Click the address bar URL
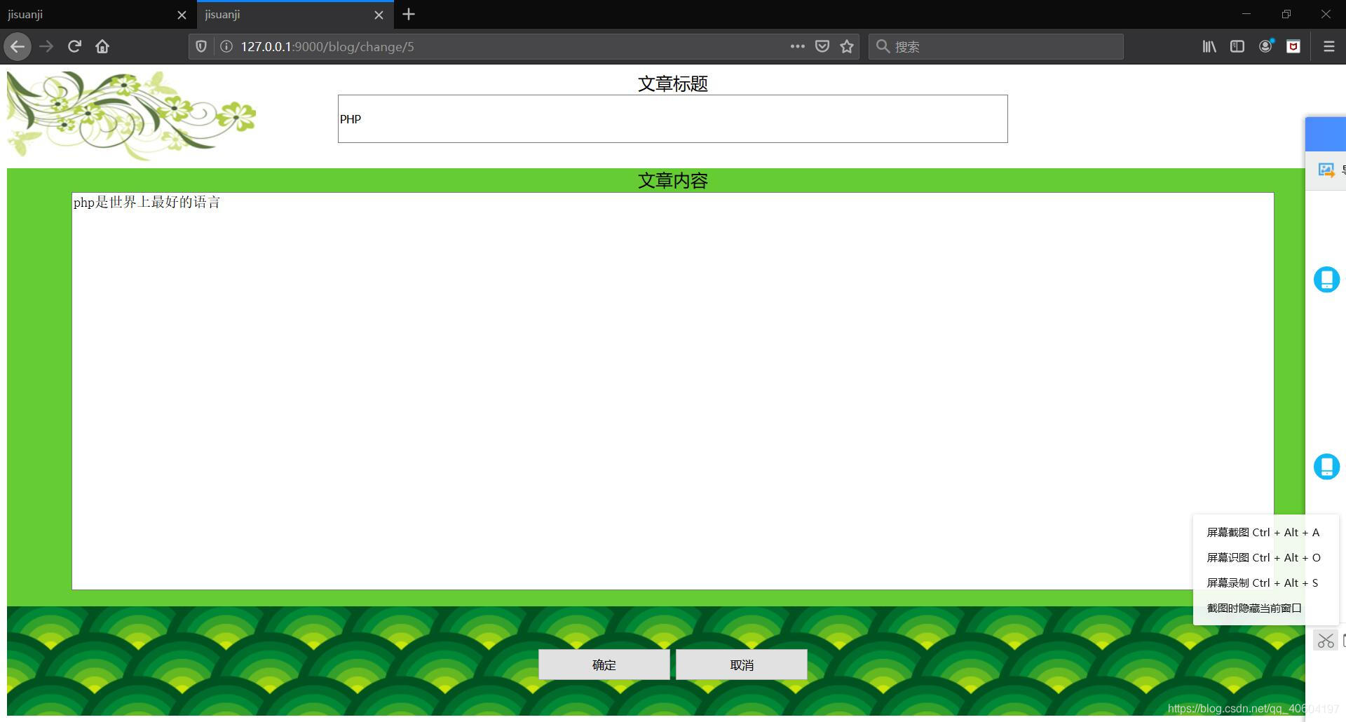 [x=327, y=47]
